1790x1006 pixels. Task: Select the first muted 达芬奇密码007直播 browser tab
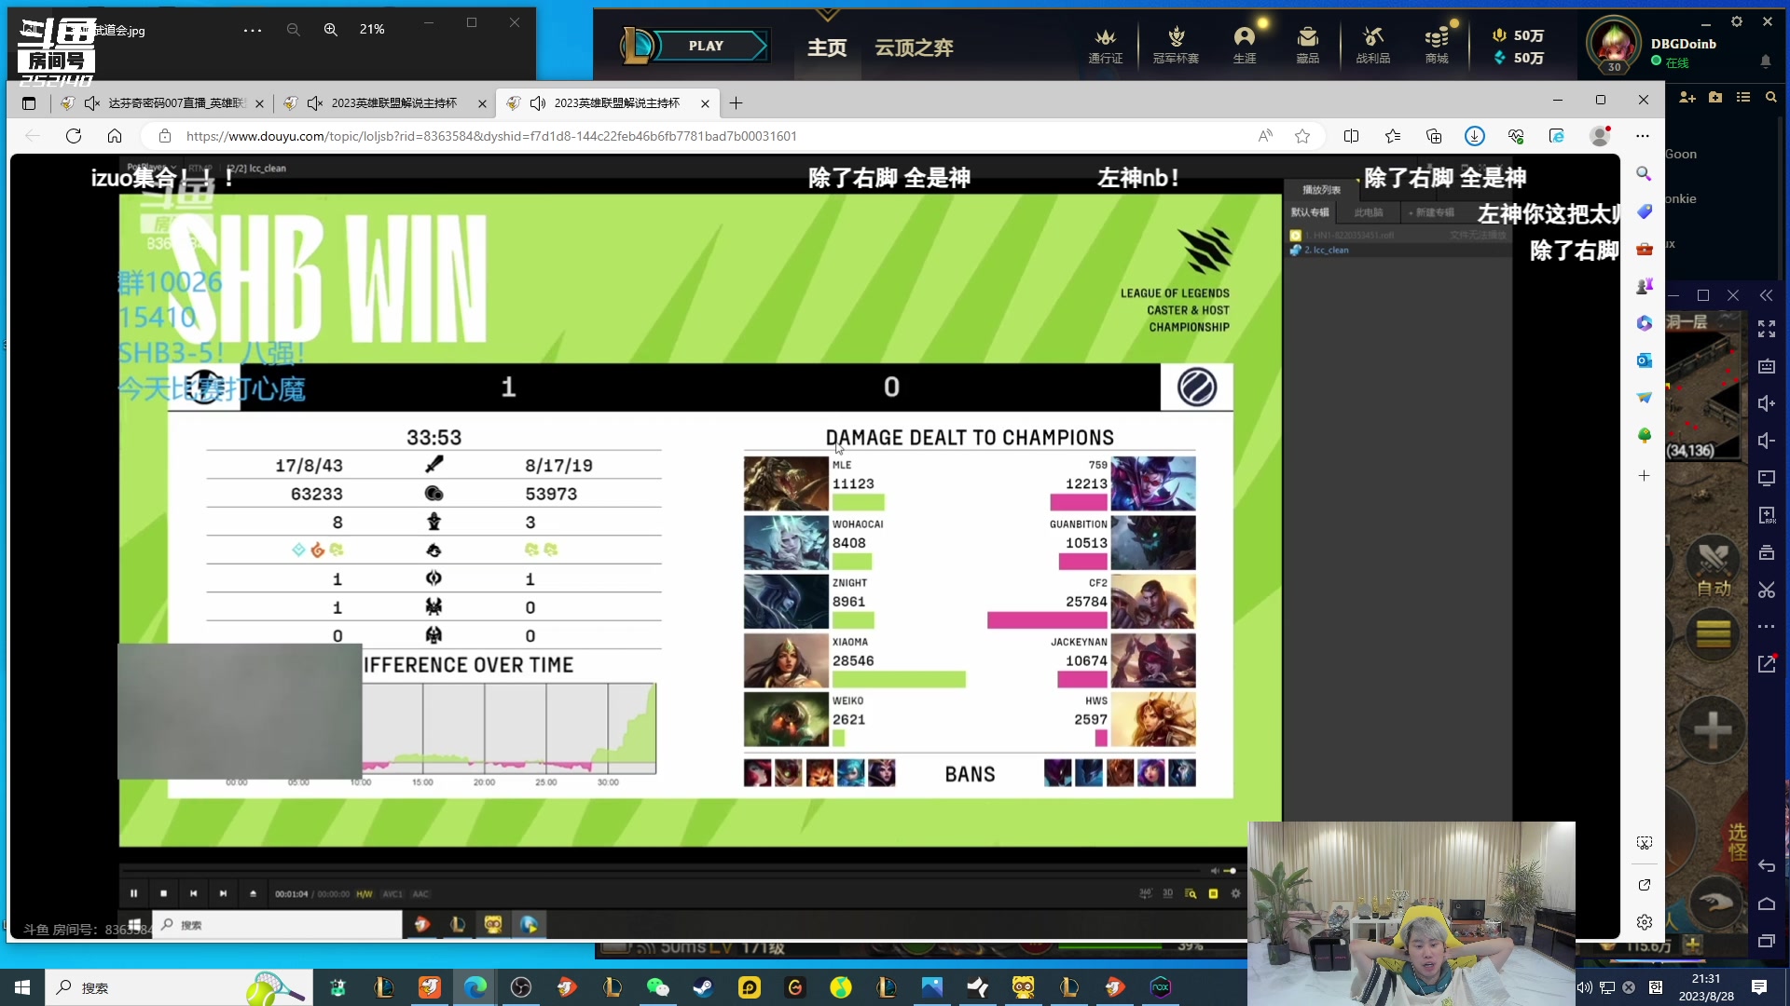163,103
